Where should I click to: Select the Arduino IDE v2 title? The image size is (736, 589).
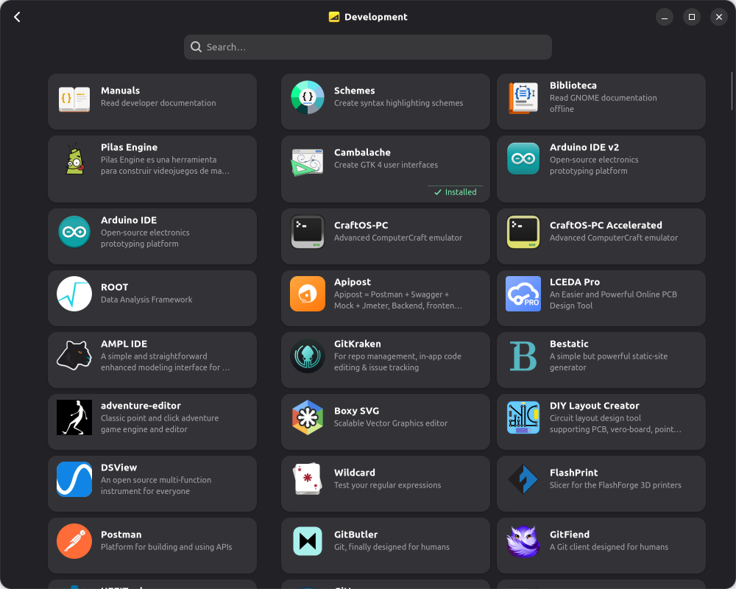tap(584, 147)
